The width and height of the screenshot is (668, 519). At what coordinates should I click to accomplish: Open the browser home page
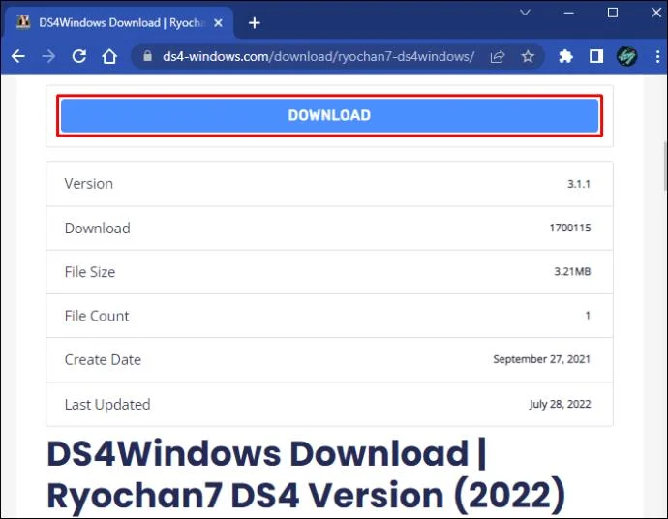109,56
